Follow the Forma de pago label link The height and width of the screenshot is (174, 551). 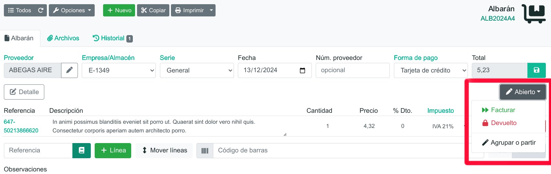[x=416, y=58]
